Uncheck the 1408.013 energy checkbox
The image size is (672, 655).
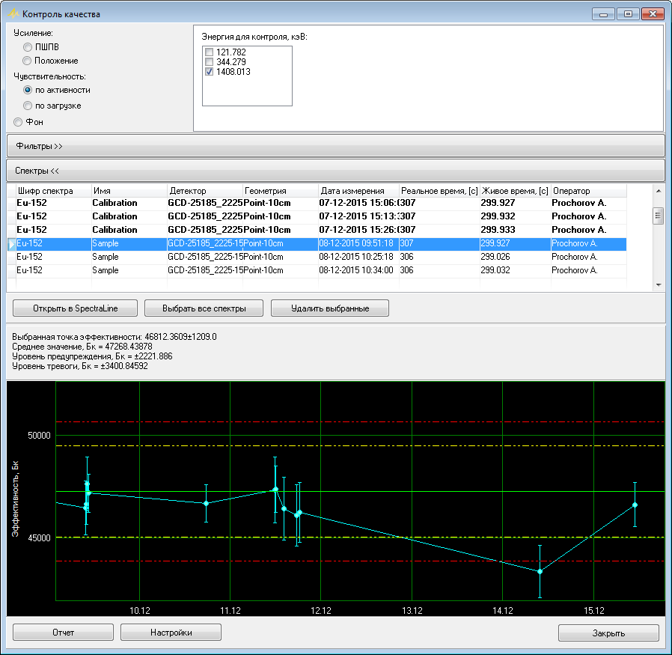210,72
